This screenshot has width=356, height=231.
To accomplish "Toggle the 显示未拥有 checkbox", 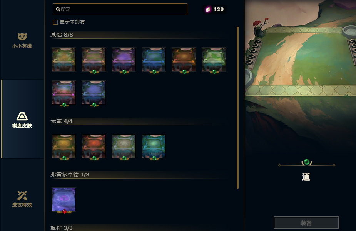I will point(55,22).
